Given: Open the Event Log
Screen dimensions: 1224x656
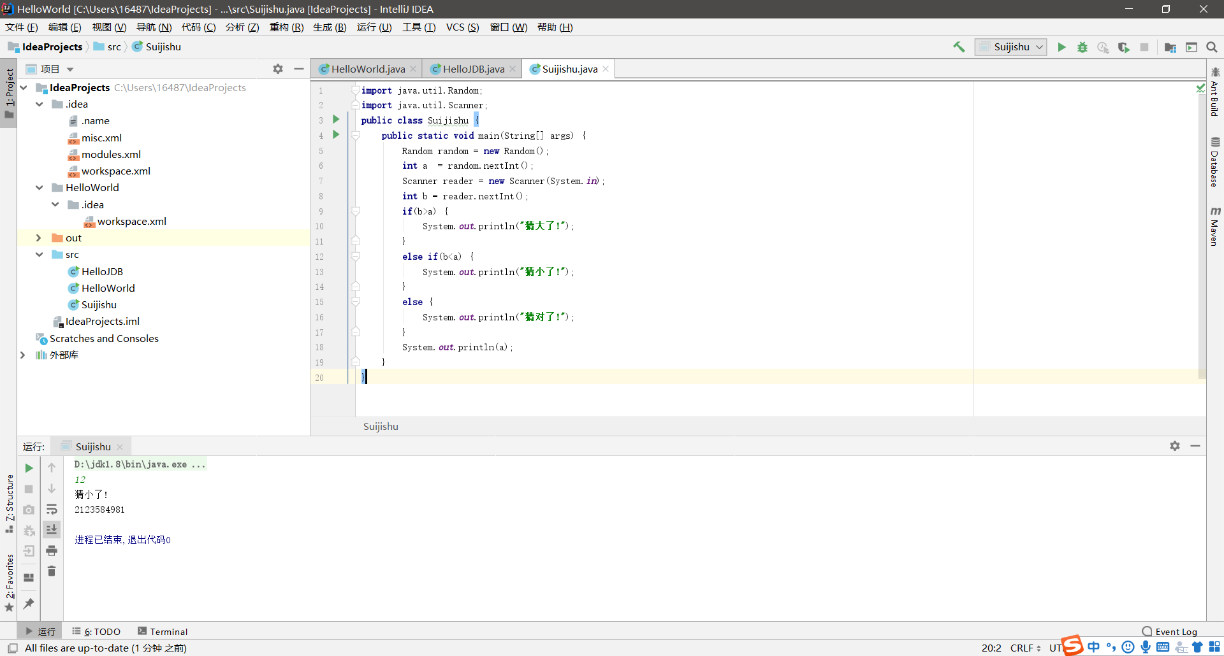Looking at the screenshot, I should coord(1170,631).
